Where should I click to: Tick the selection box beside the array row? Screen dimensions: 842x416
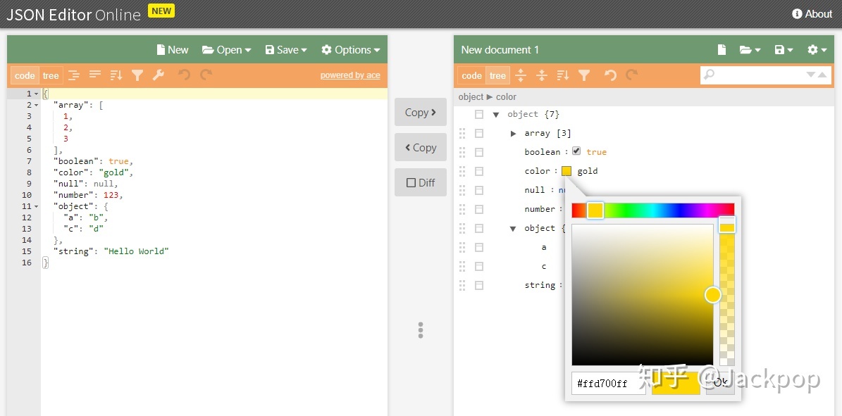479,133
